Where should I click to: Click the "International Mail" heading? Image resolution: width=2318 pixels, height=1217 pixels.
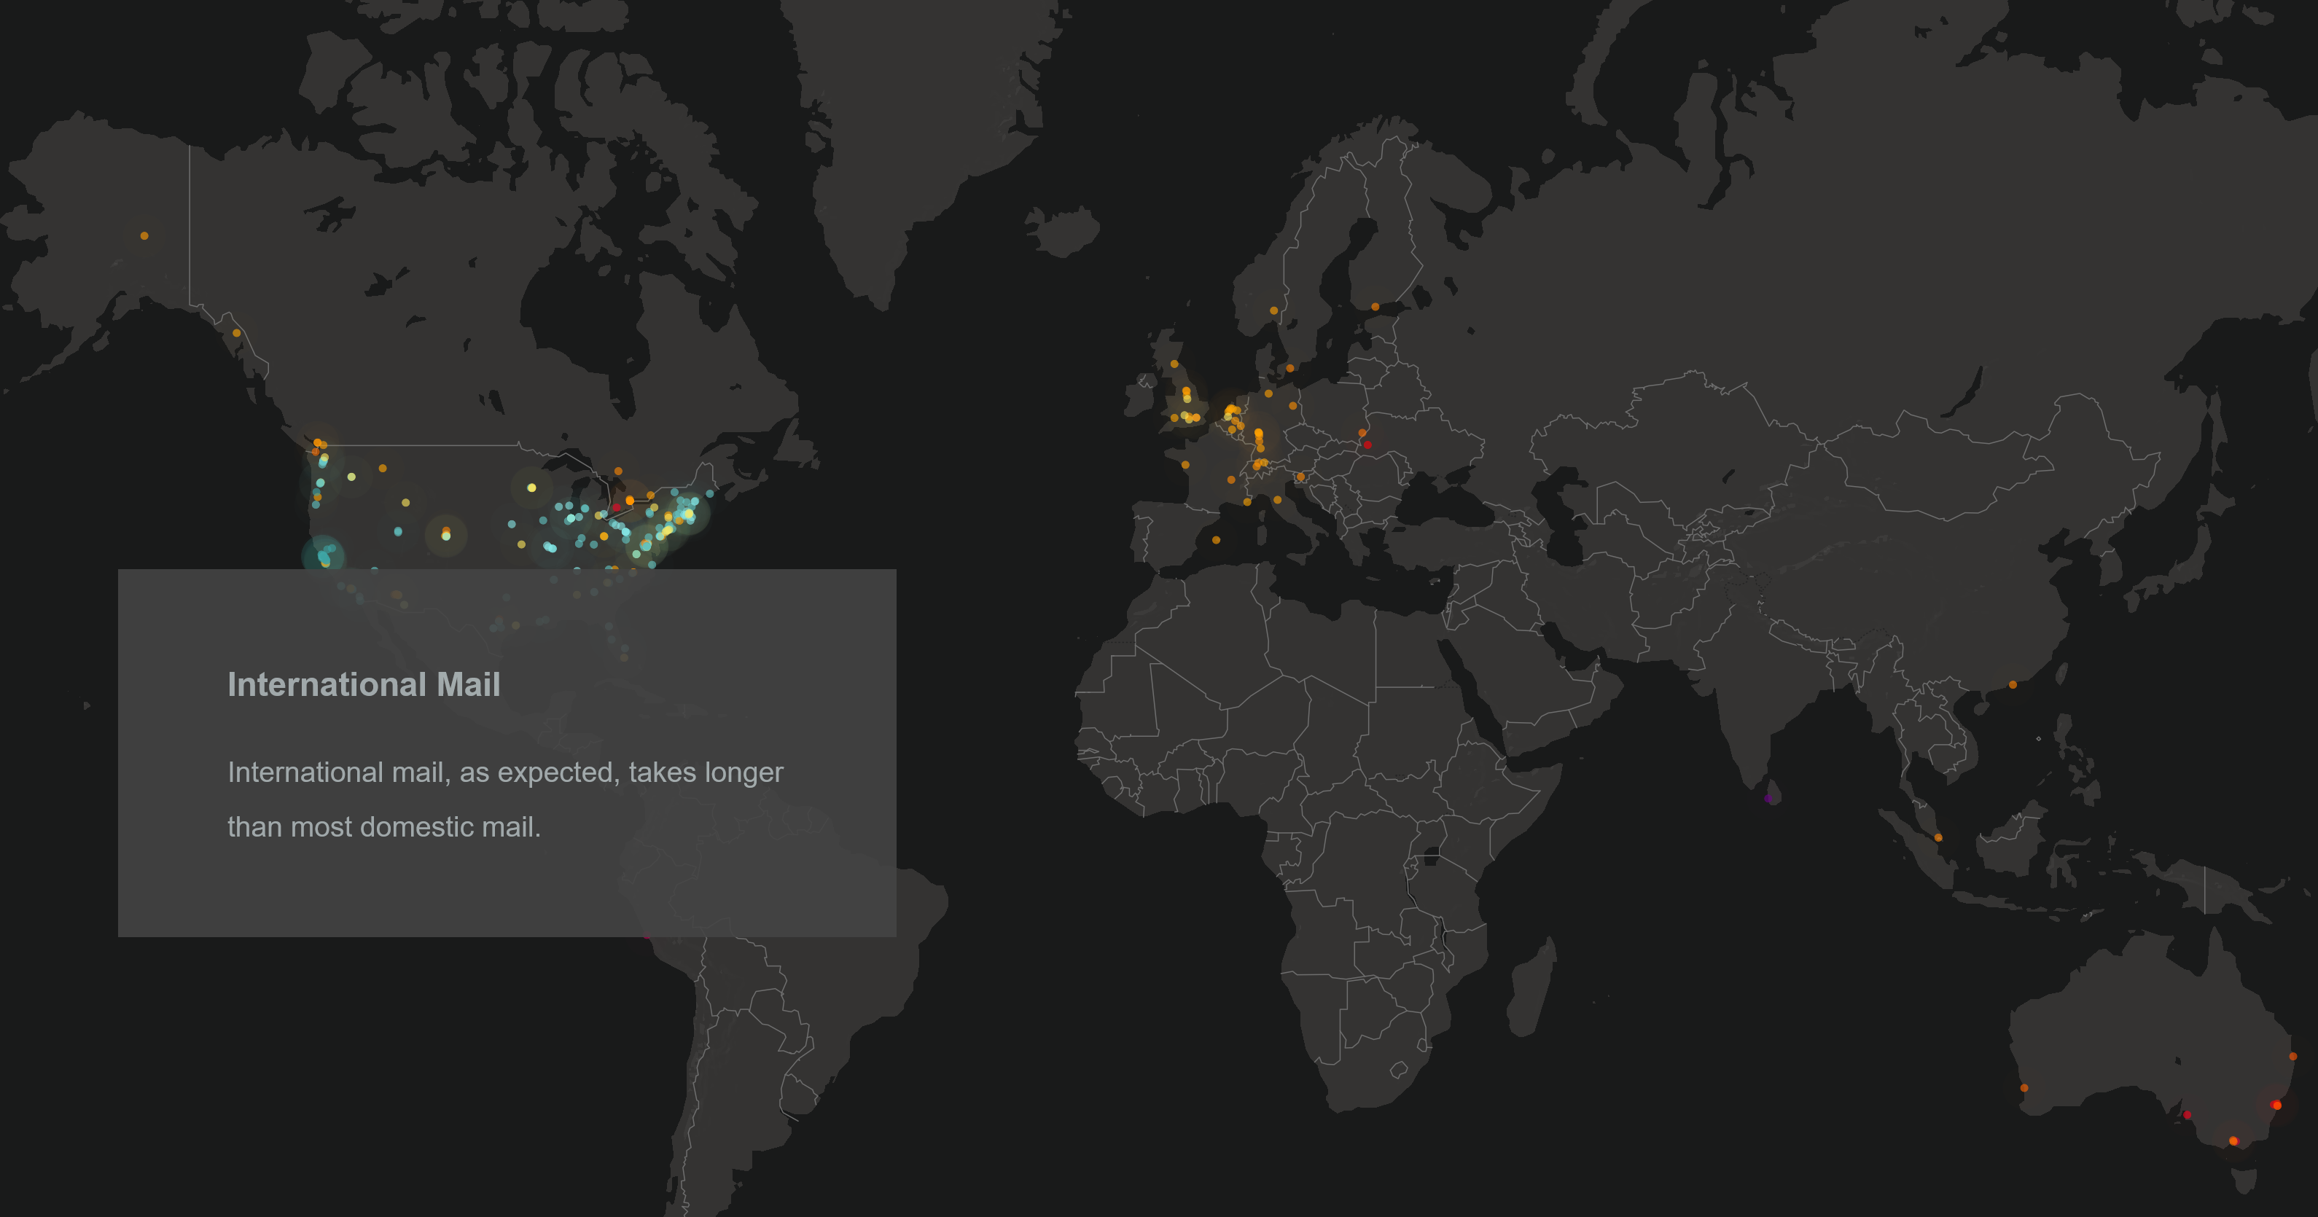click(364, 684)
